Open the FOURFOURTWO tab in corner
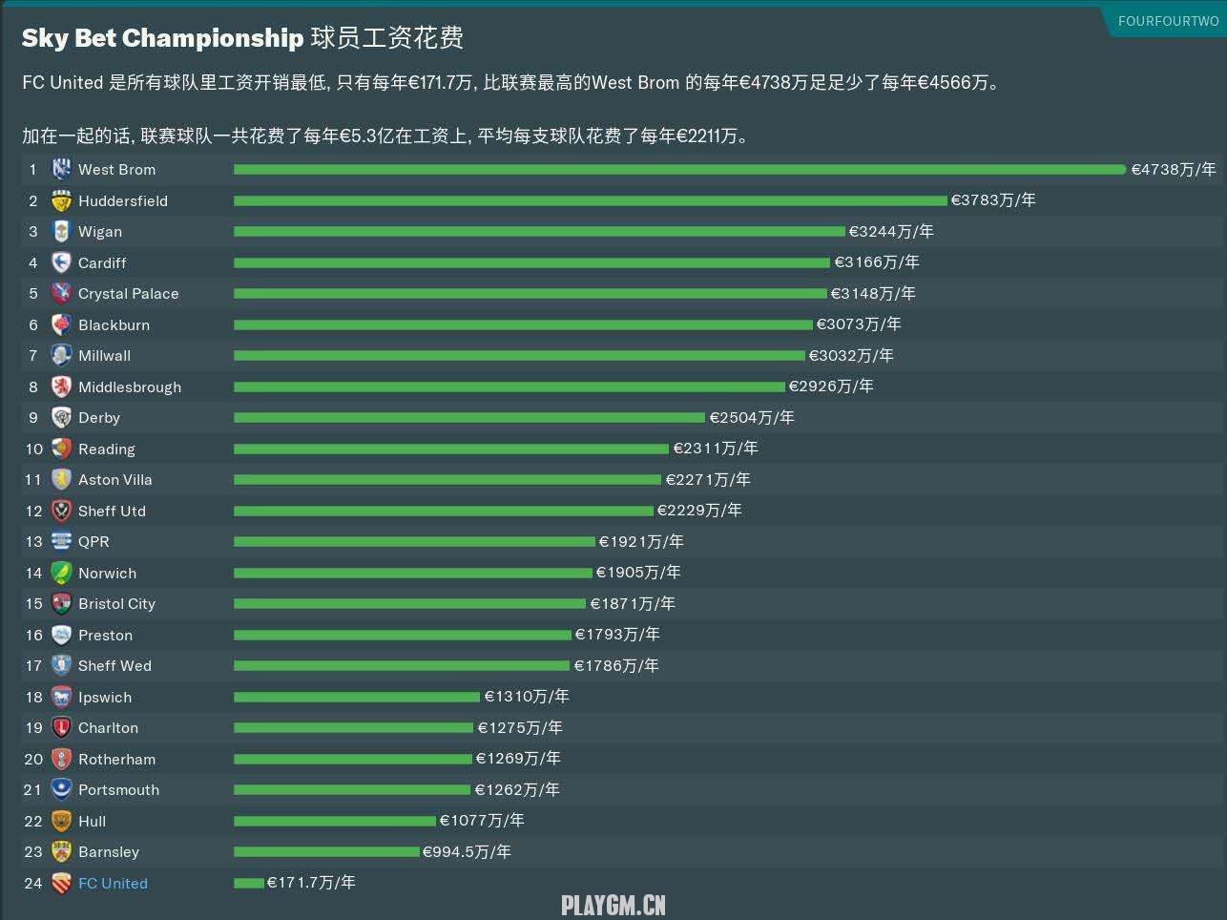The width and height of the screenshot is (1227, 920). coord(1168,21)
